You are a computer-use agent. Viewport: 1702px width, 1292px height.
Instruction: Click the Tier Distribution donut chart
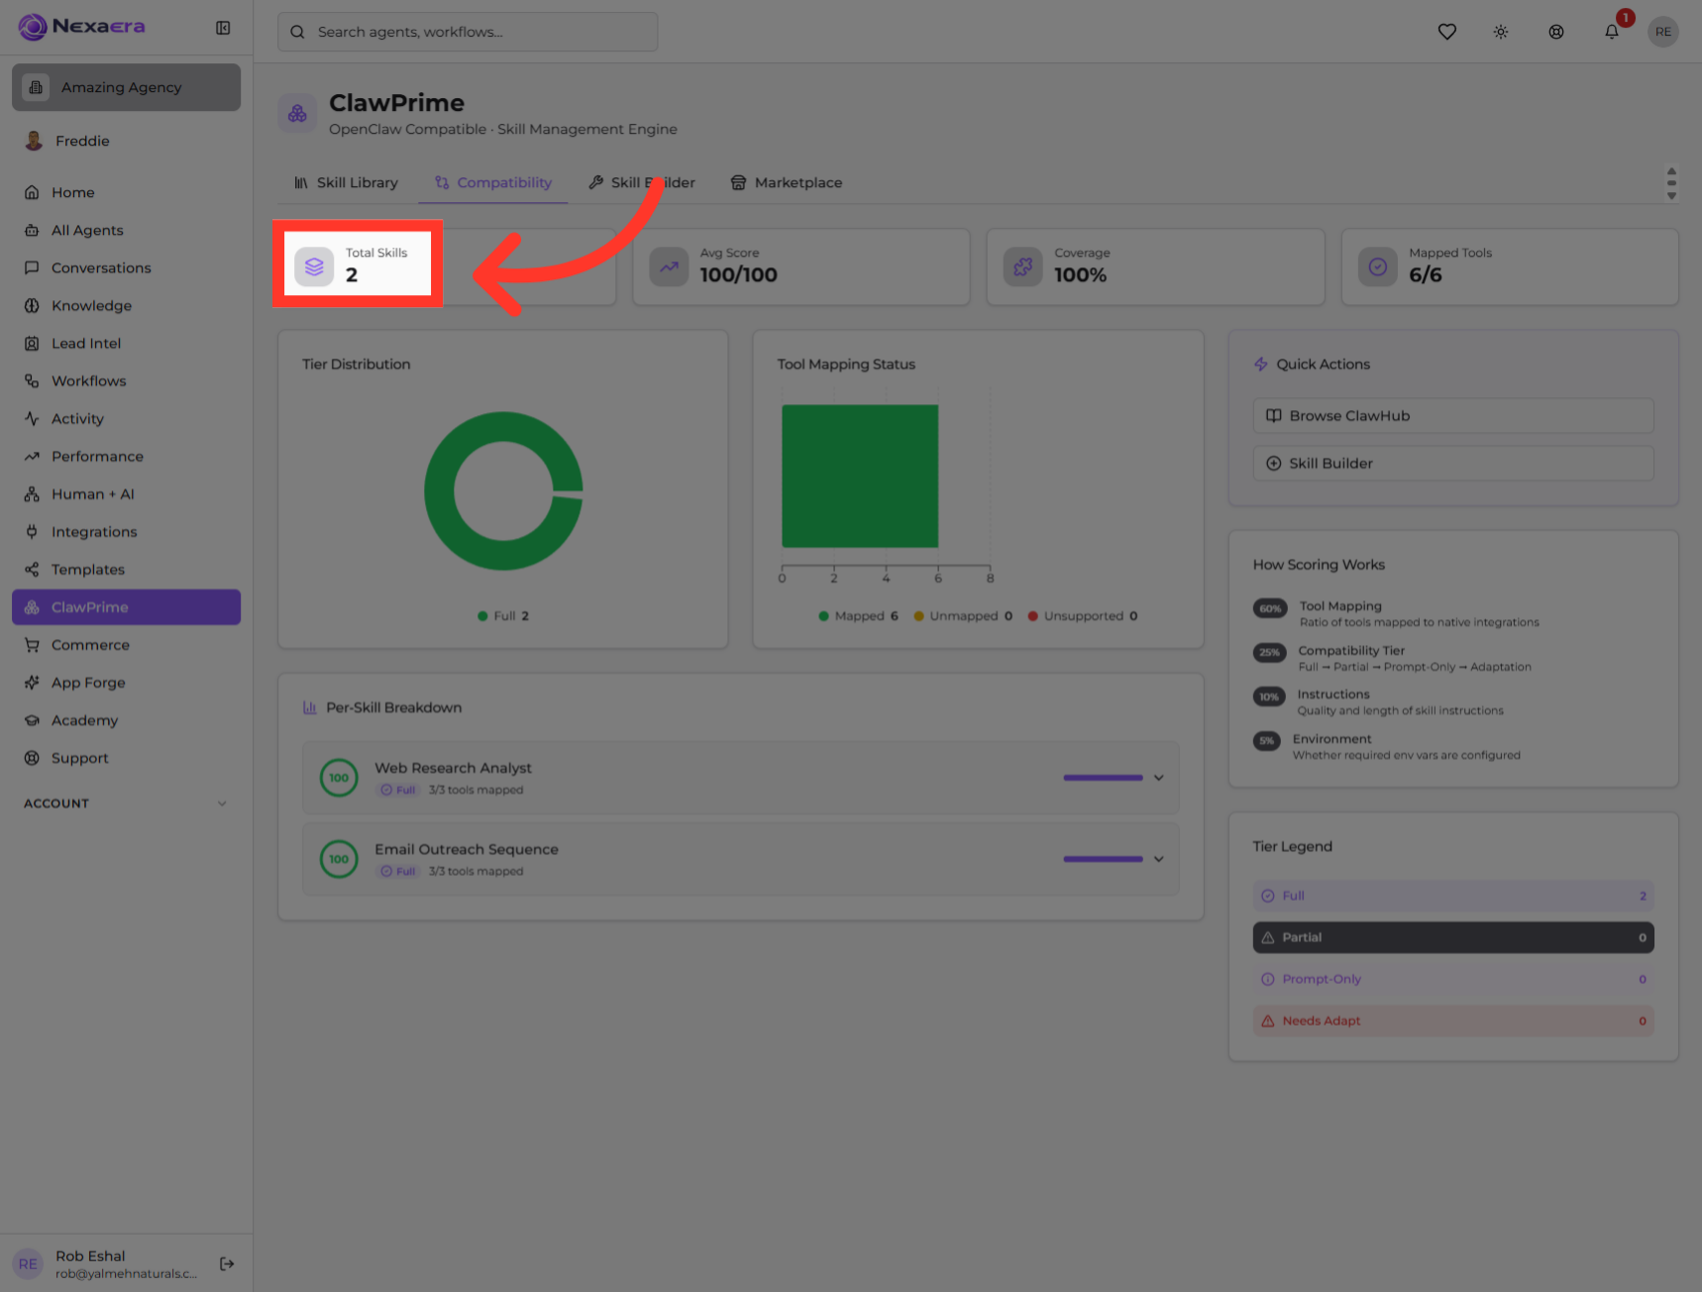tap(503, 490)
